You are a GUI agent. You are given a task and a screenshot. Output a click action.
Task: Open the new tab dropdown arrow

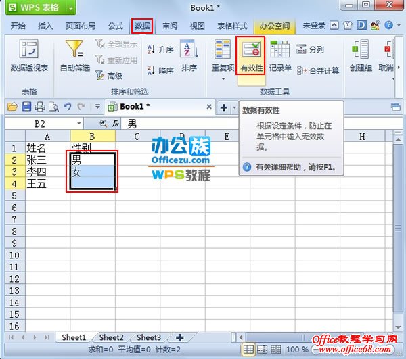[x=235, y=107]
